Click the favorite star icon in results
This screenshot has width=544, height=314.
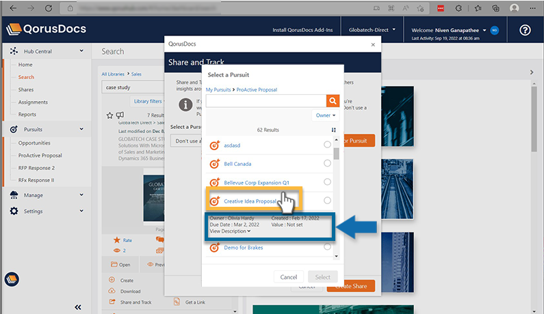pyautogui.click(x=109, y=115)
